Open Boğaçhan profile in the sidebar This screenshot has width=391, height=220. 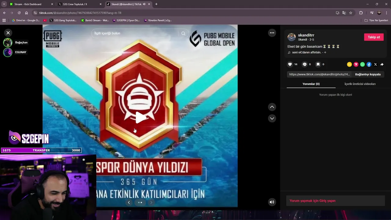pos(15,42)
